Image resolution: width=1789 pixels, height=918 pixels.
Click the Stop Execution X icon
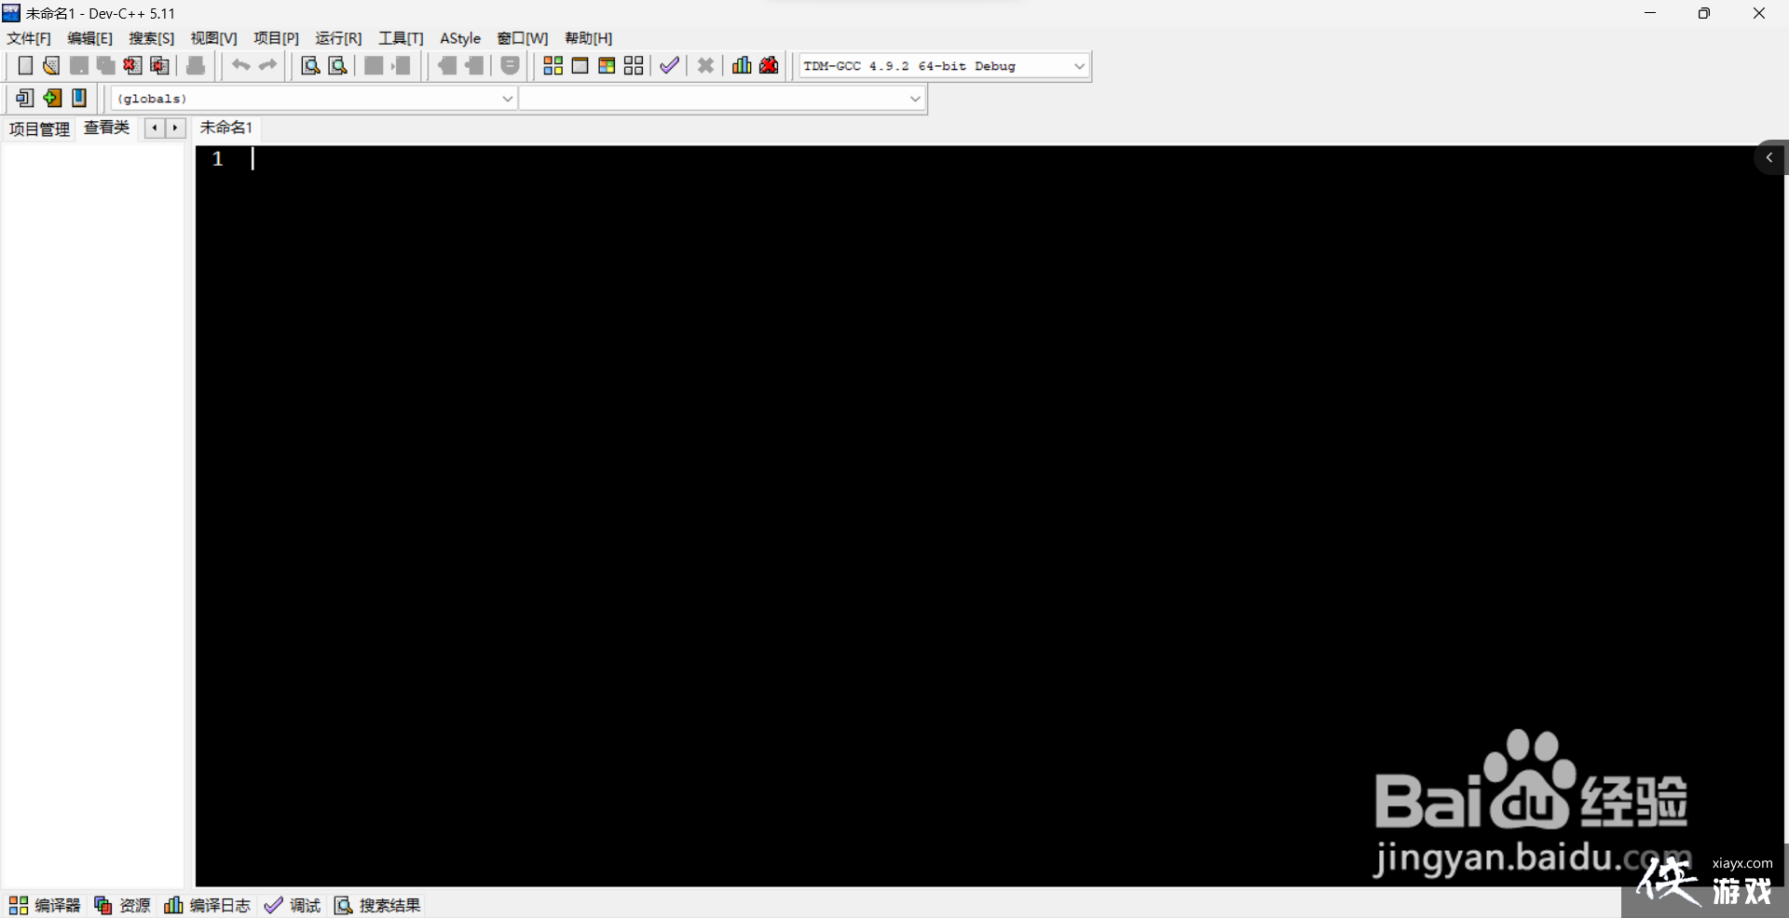[x=705, y=65]
